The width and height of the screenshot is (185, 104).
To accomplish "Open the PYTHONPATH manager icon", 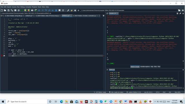I will (71, 10).
